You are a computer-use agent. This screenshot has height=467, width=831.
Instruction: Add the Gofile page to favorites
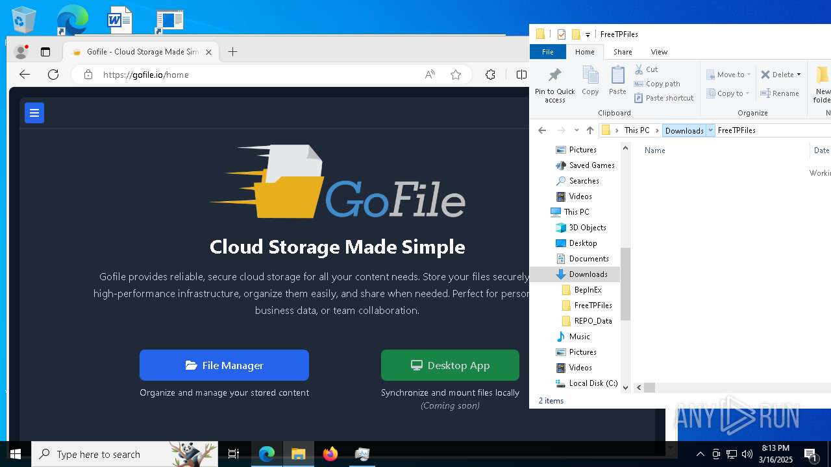tap(456, 75)
